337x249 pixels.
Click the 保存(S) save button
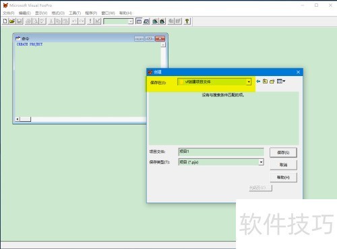(283, 153)
